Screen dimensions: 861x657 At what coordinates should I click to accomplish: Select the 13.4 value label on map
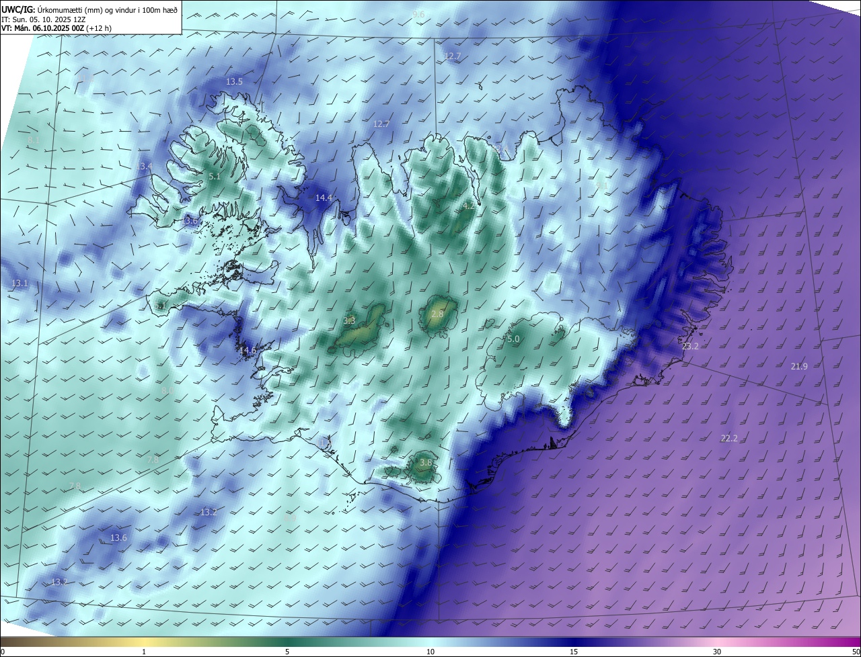pos(145,166)
